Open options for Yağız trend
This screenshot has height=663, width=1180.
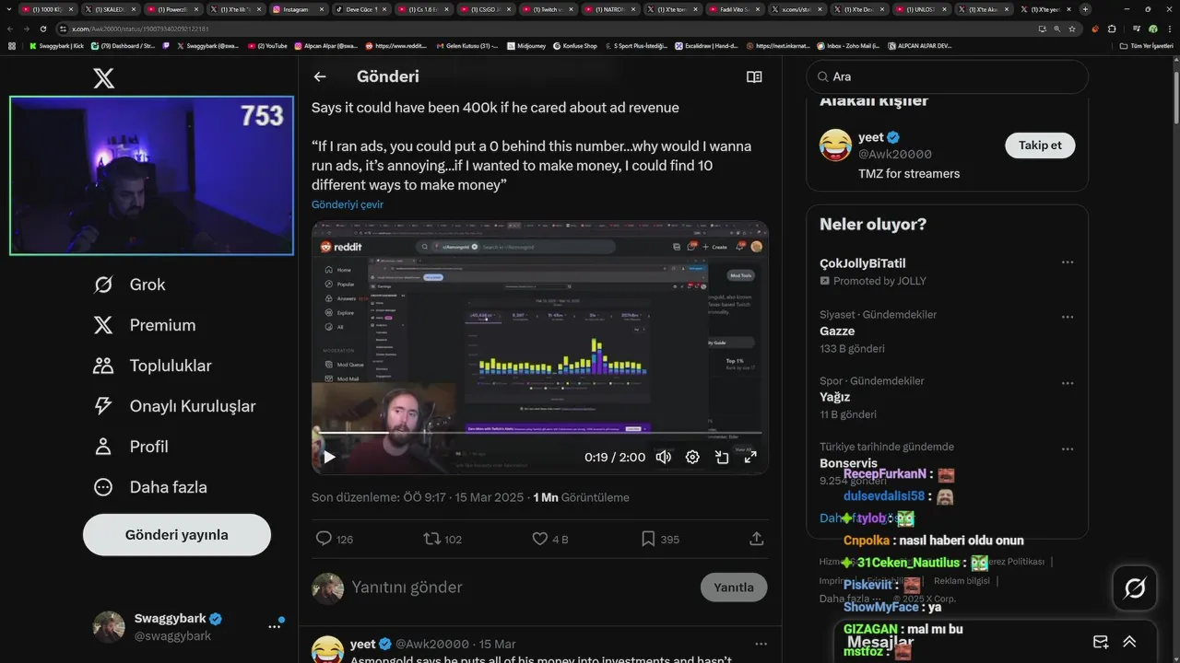1068,383
